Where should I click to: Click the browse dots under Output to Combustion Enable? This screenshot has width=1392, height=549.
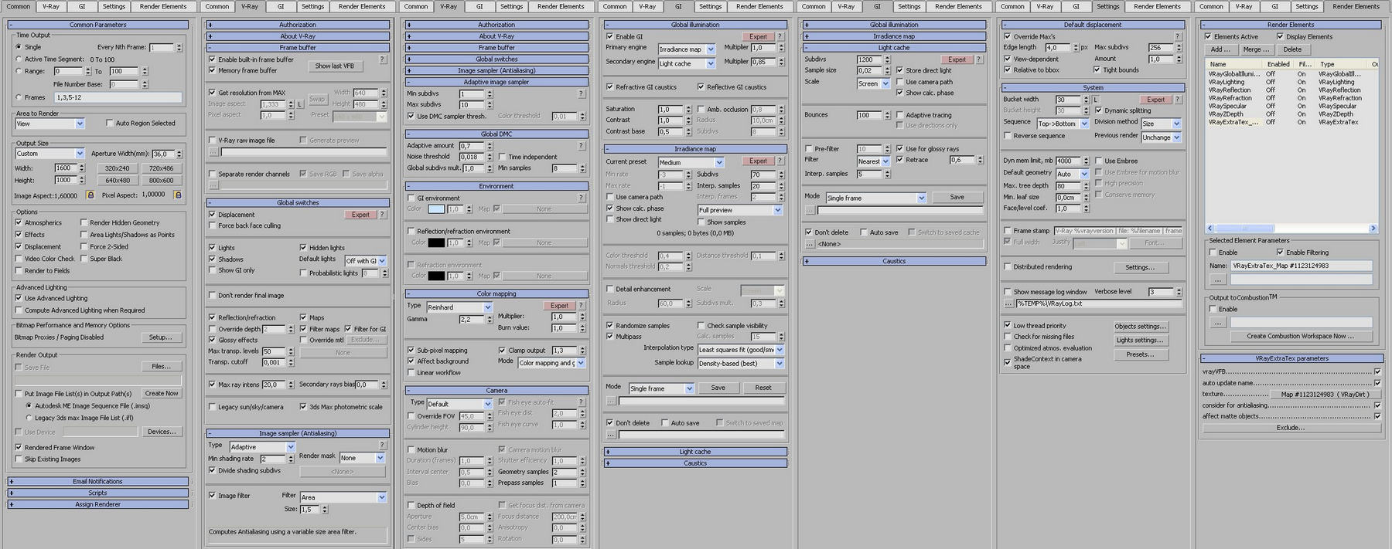[1218, 322]
